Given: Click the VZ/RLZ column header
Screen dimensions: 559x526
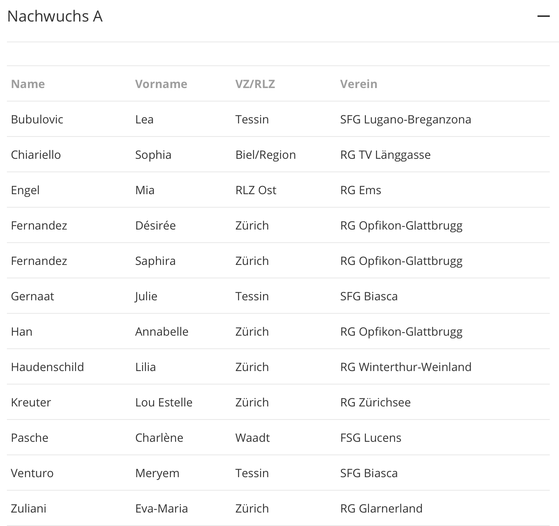Looking at the screenshot, I should (255, 84).
